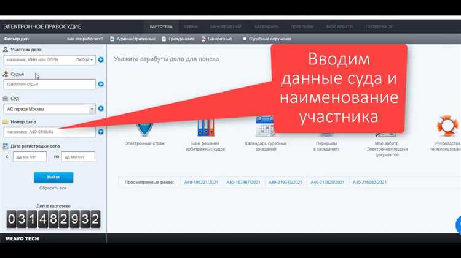The height and width of the screenshot is (258, 461).
Task: Open recently viewed case А40-219343/2021
Action: pos(285,183)
